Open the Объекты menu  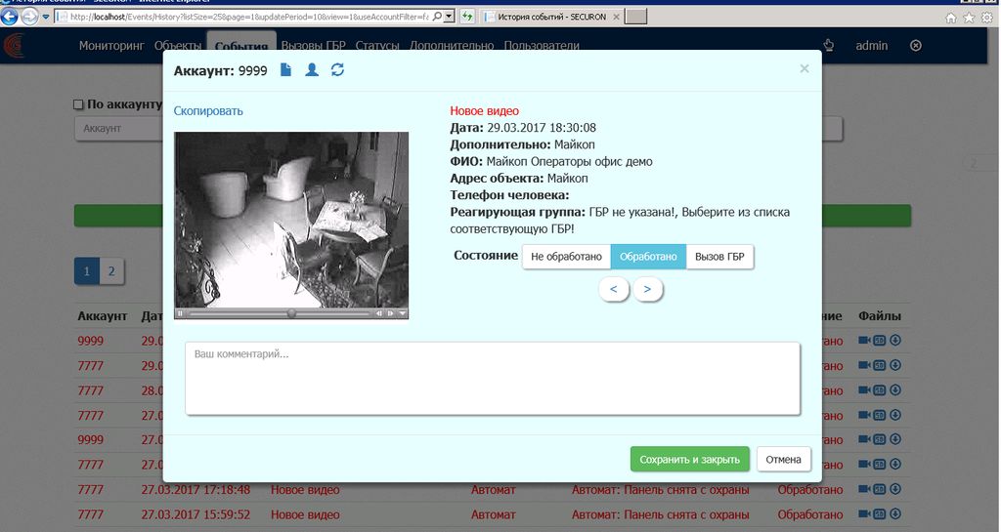point(178,45)
